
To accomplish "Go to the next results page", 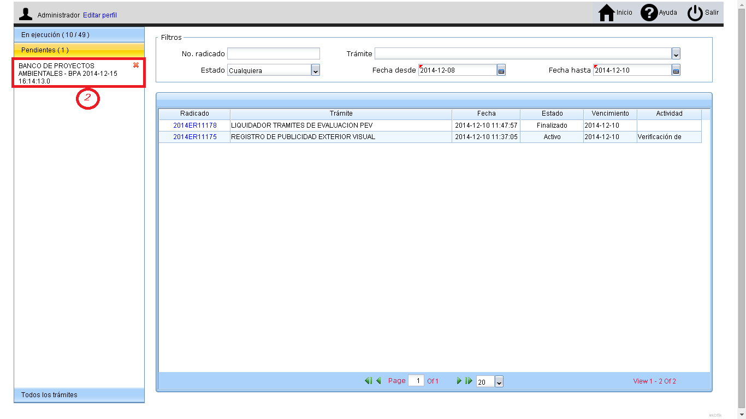I will 459,381.
